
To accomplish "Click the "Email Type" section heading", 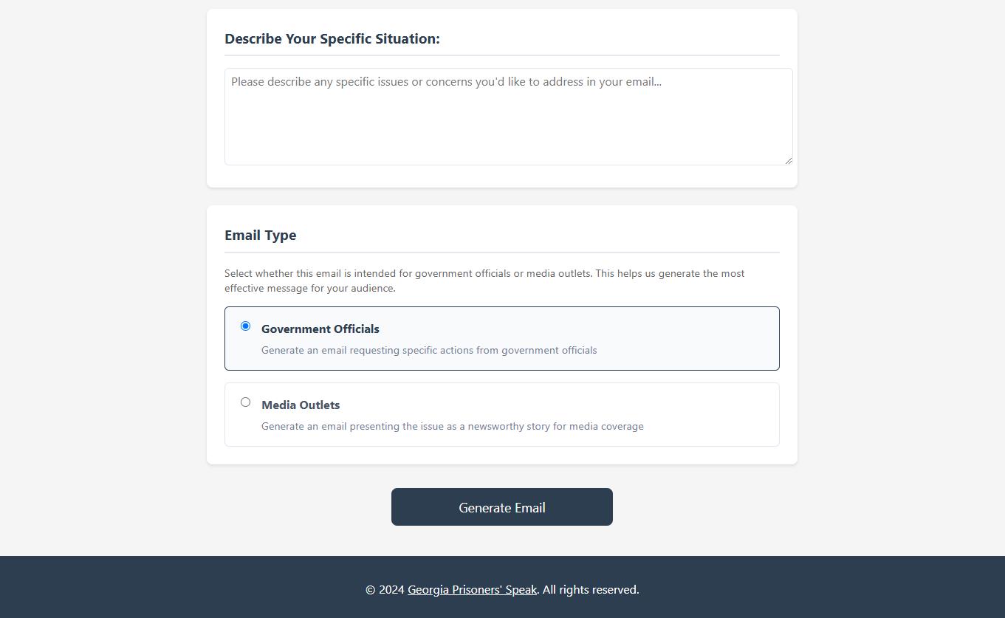I will (x=261, y=236).
